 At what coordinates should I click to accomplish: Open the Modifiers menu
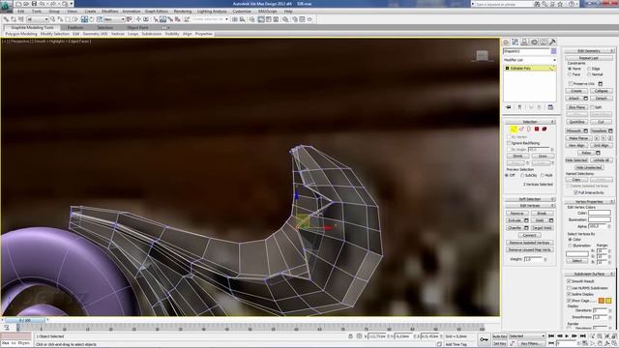109,12
